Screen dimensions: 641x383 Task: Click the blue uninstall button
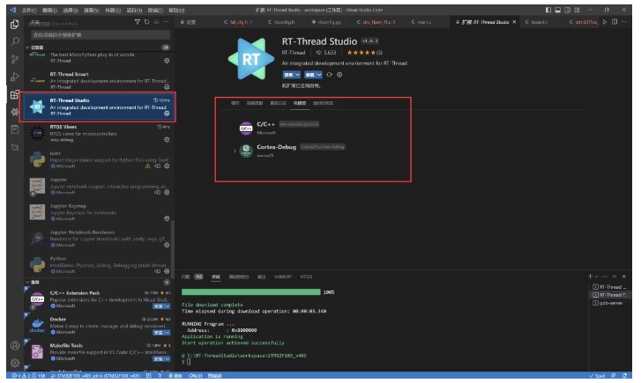pos(310,75)
